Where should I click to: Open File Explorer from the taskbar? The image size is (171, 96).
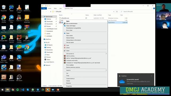point(7,90)
